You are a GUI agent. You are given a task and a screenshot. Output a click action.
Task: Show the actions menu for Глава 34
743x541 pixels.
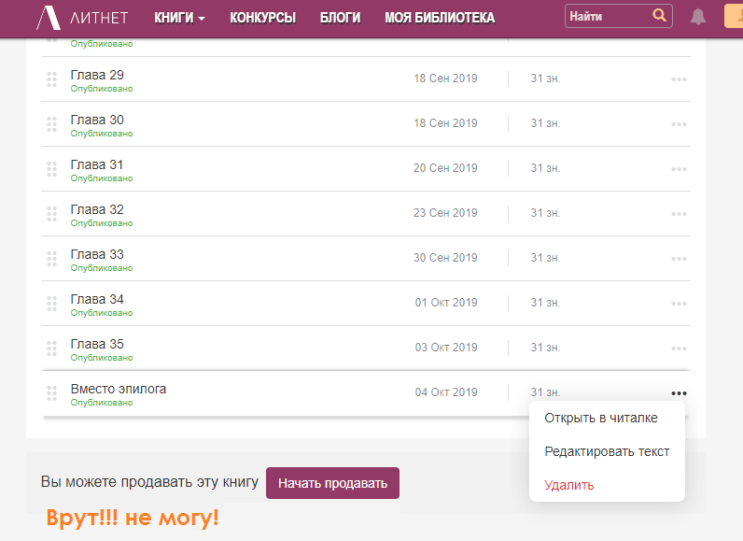679,304
